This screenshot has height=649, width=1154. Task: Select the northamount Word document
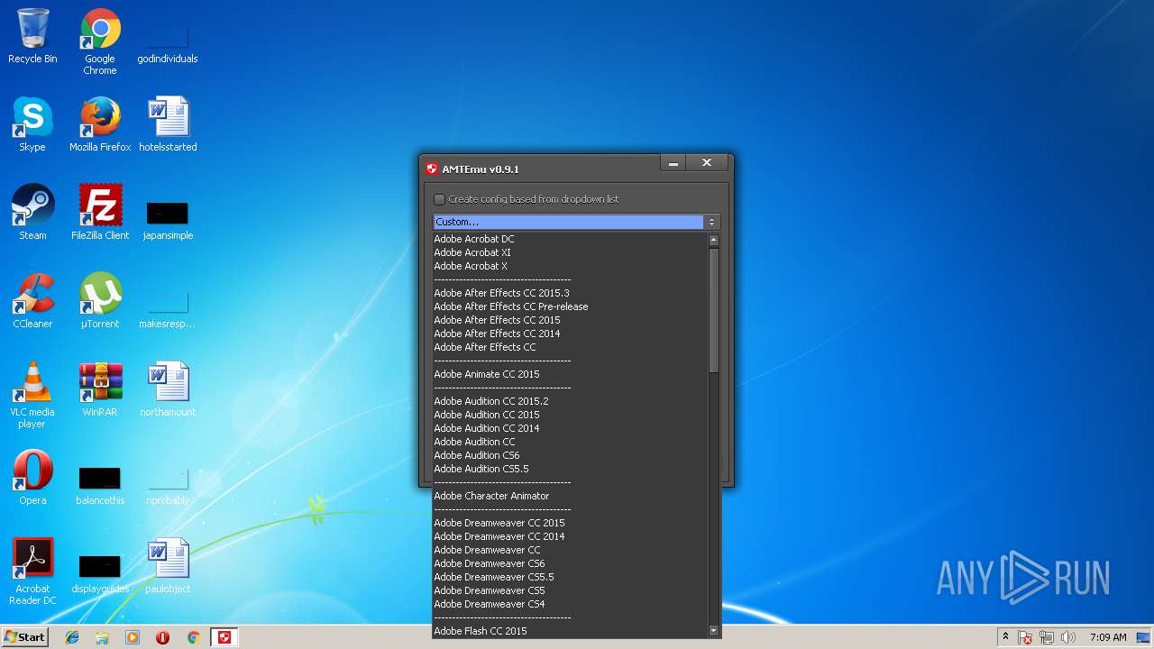click(x=168, y=389)
